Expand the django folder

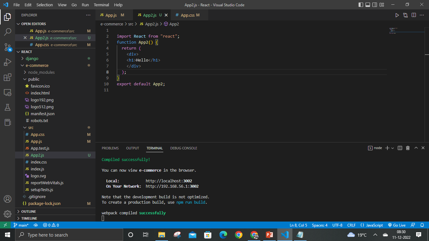coord(55,58)
